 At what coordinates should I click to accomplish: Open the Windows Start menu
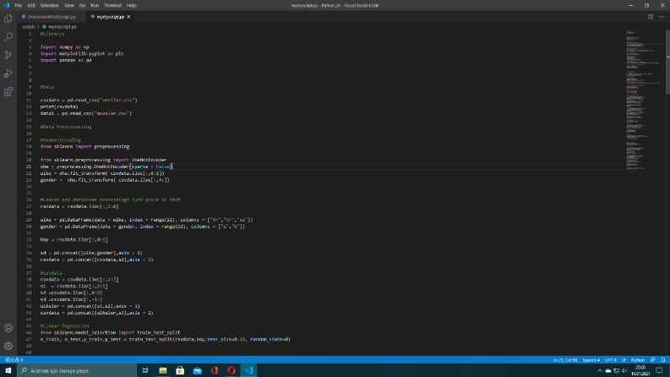pos(8,370)
